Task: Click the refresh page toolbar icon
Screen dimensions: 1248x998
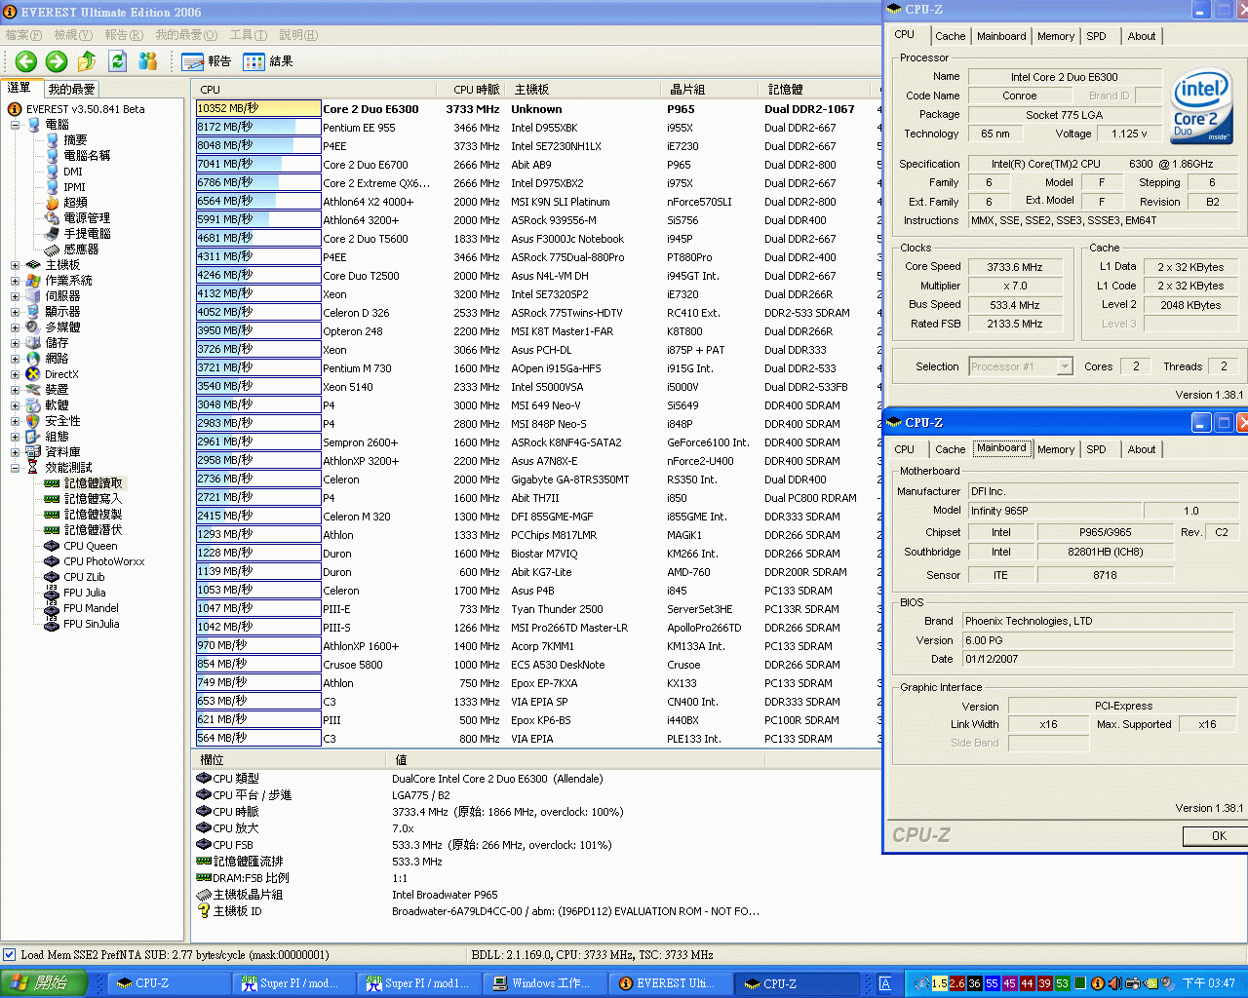Action: (118, 61)
